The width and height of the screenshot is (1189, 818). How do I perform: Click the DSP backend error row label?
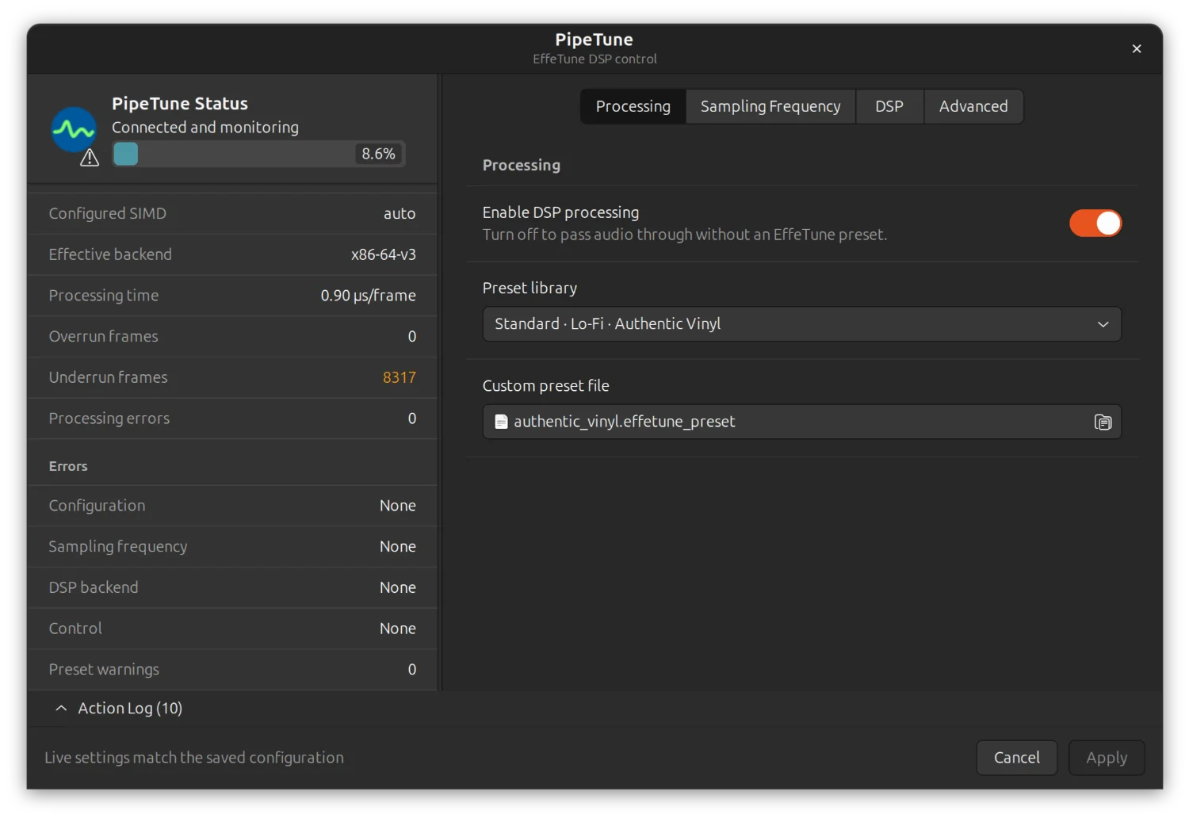point(94,587)
